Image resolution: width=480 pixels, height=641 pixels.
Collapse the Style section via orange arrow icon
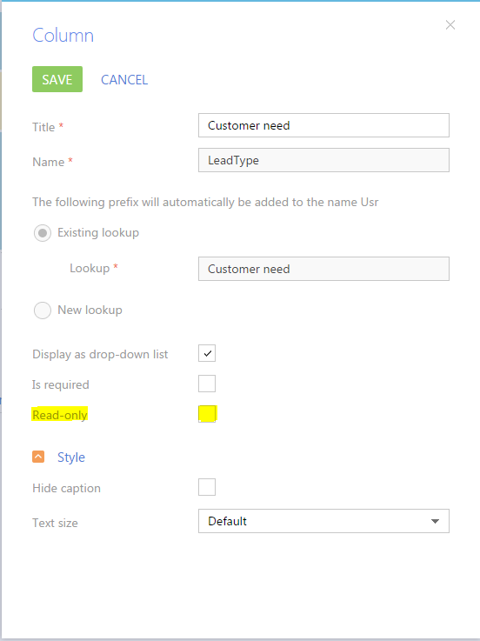click(38, 457)
